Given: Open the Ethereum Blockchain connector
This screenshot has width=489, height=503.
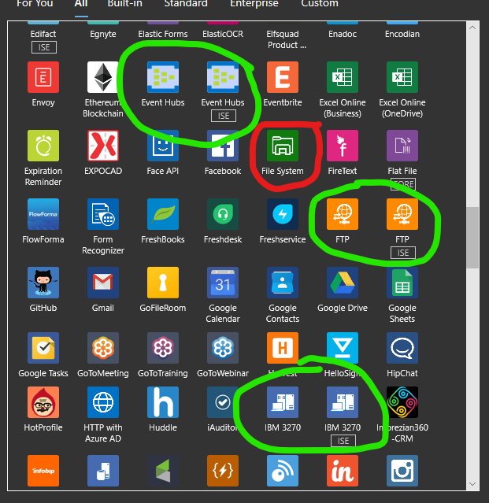Looking at the screenshot, I should pos(103,77).
